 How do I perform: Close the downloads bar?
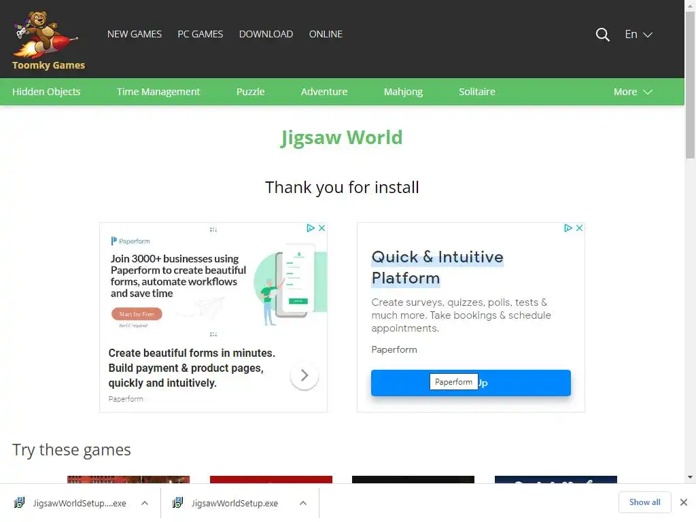tap(684, 502)
